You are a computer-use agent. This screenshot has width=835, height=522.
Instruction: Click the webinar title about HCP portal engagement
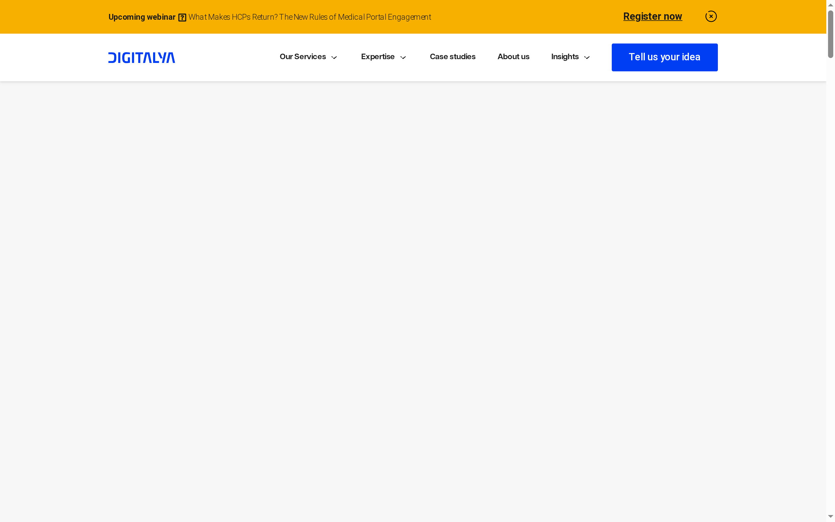[309, 17]
